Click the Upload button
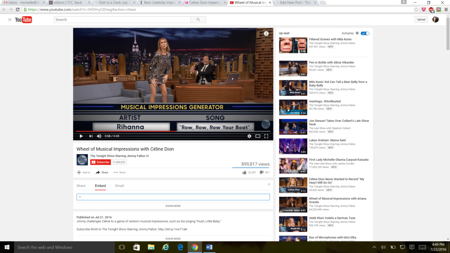The height and width of the screenshot is (253, 450). [421, 19]
